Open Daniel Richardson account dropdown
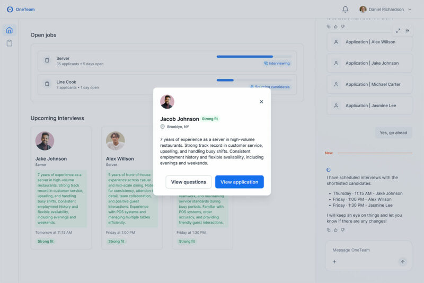This screenshot has height=283, width=424. tap(385, 10)
